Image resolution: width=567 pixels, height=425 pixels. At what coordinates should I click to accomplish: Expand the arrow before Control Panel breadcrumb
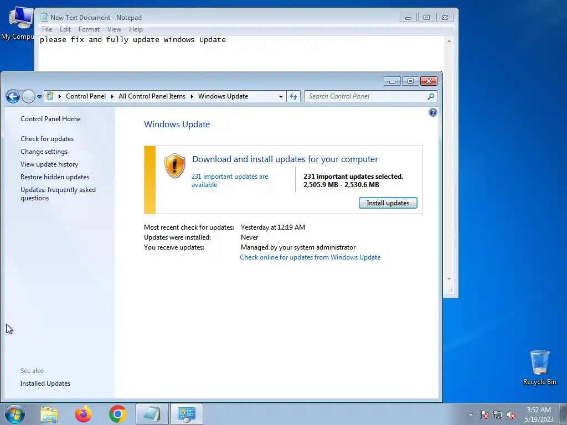pos(60,96)
